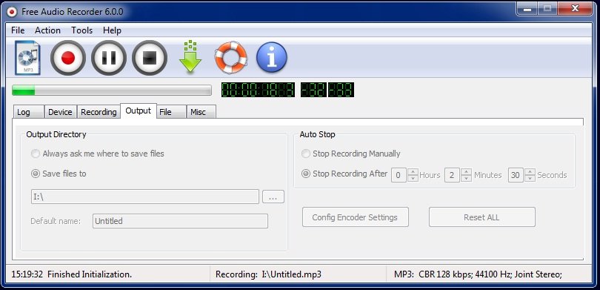The image size is (600, 290).
Task: Open Config Encoder Settings
Action: (x=355, y=217)
